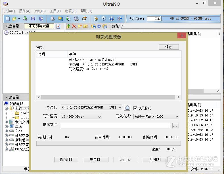Click the 映像文件 input field
The width and height of the screenshot is (224, 174).
tap(115, 126)
